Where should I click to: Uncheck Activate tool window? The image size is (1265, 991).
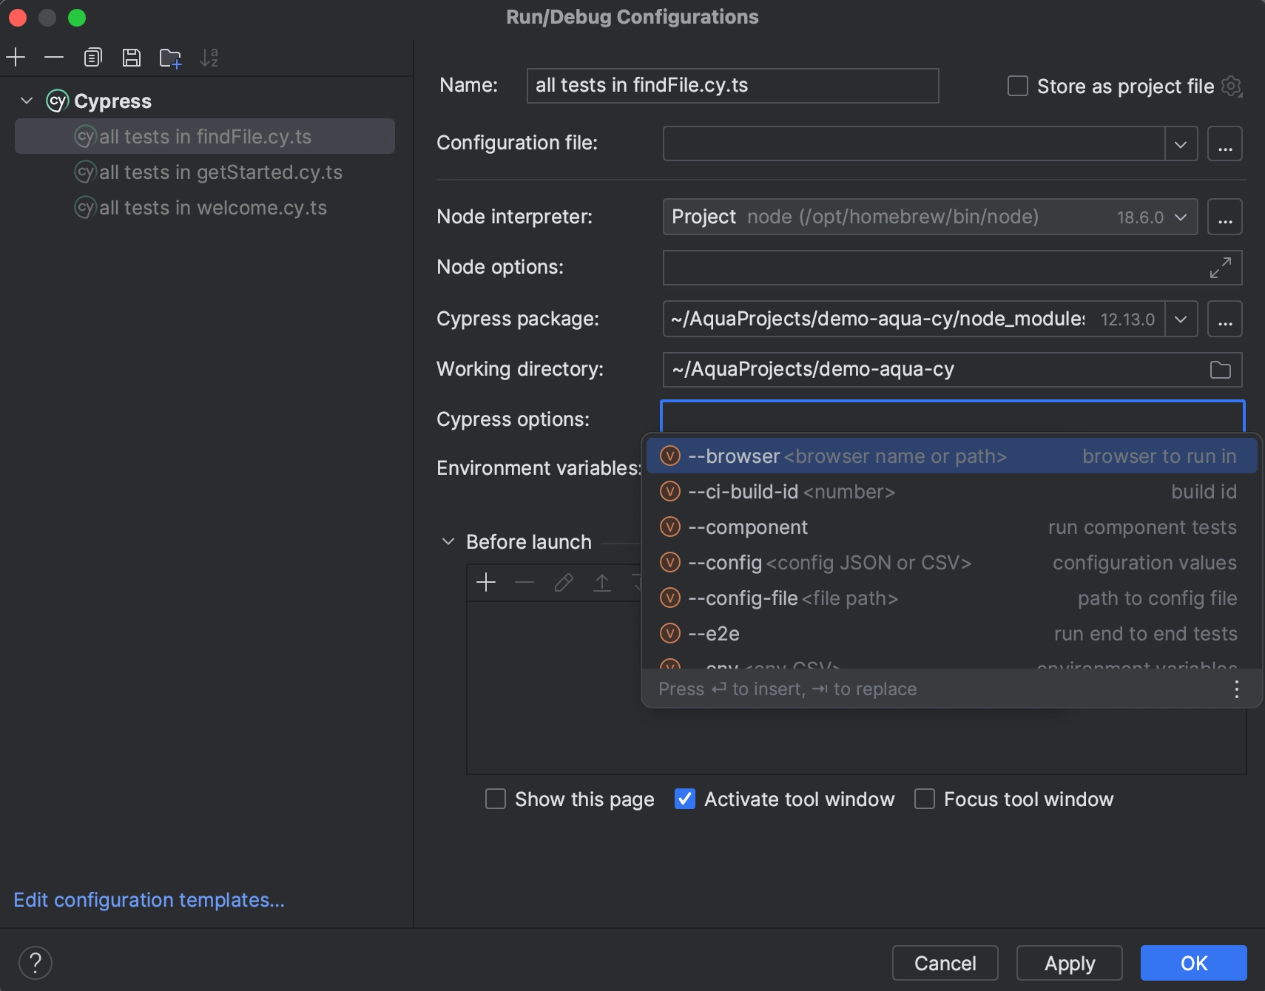coord(685,799)
